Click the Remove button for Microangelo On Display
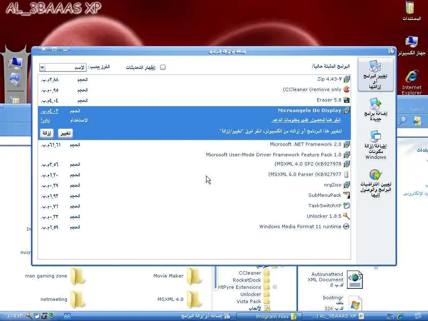Image resolution: width=428 pixels, height=321 pixels. pos(47,133)
